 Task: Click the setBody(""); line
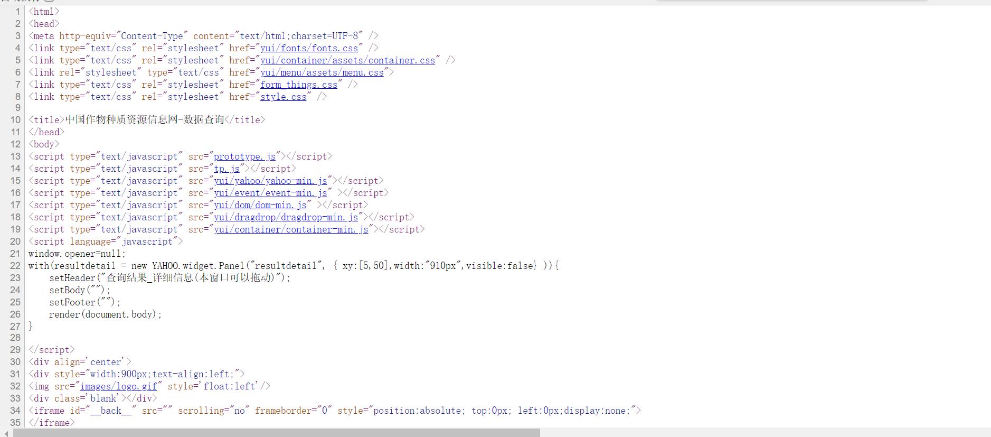[x=80, y=290]
